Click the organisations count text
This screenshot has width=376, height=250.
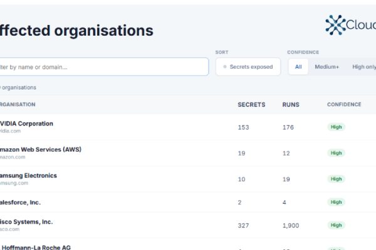(18, 87)
